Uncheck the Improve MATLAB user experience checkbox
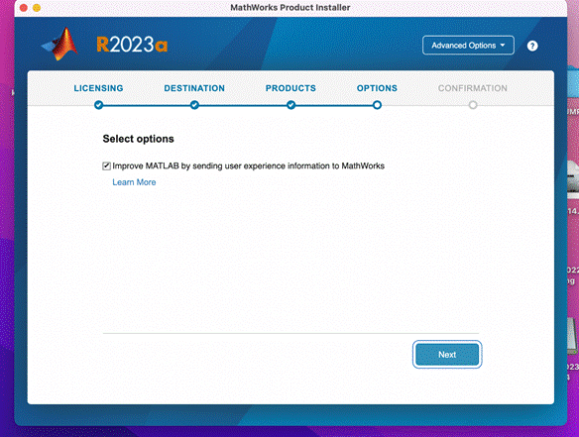This screenshot has width=579, height=437. 106,166
